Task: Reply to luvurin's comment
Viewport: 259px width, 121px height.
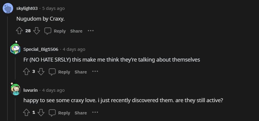Action: [x=60, y=113]
